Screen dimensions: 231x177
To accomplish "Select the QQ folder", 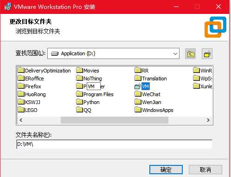I will pos(83,110).
